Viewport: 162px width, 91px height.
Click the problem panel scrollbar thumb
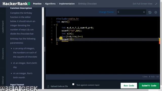pos(43,31)
